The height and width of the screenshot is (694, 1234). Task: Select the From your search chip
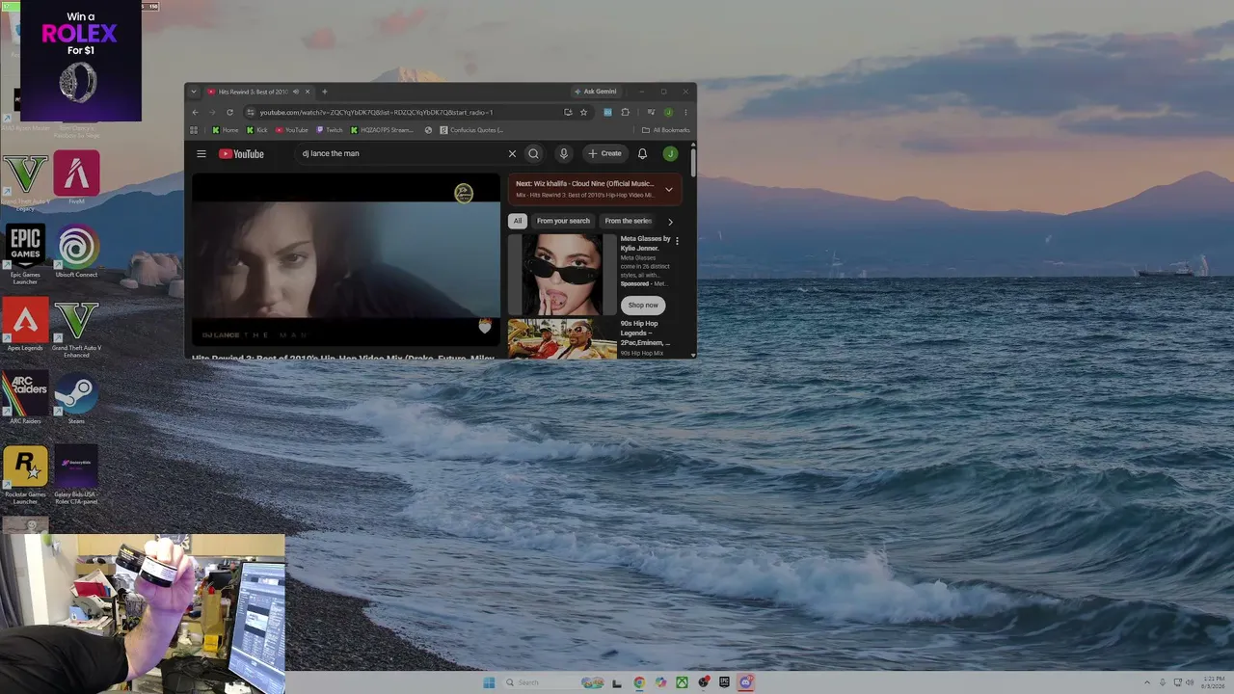click(x=563, y=221)
